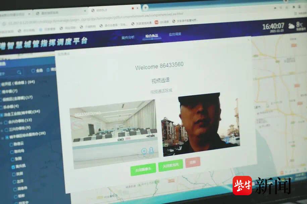Click the cloudy weather icon
The height and width of the screenshot is (204, 307).
[291, 26]
